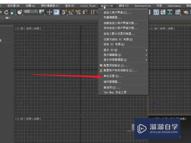191x143 pixels.
Task: Toggle the Spinner Snap icon
Action: pyautogui.click(x=85, y=12)
